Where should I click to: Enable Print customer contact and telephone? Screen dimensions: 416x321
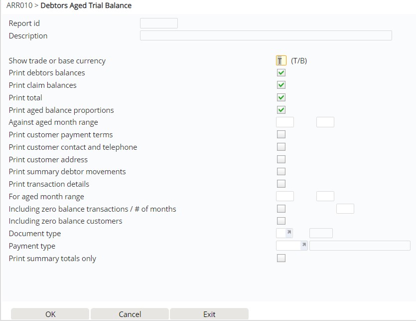pyautogui.click(x=281, y=147)
